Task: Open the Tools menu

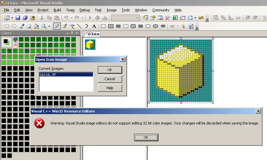Action: 126,10
